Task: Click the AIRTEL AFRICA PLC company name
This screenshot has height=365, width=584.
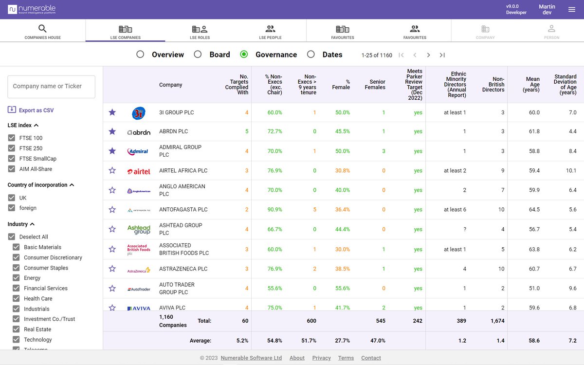Action: point(183,171)
